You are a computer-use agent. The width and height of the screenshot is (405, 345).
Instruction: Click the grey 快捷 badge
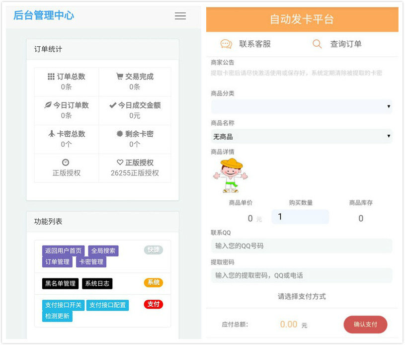[x=154, y=250]
